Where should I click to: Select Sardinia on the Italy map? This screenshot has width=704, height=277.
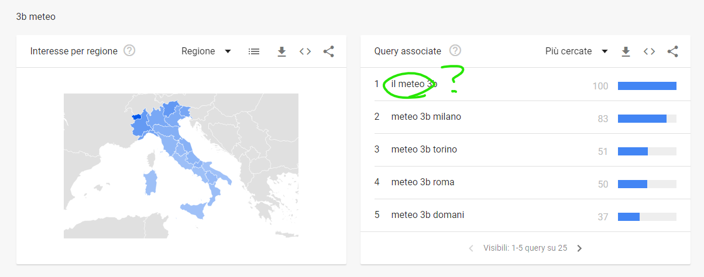tap(150, 183)
